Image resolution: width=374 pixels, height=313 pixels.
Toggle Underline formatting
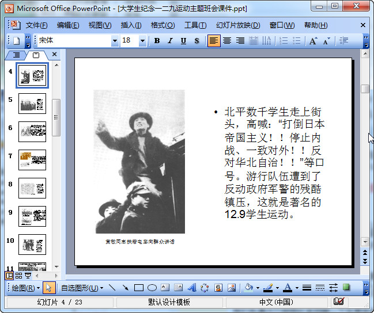[183, 41]
